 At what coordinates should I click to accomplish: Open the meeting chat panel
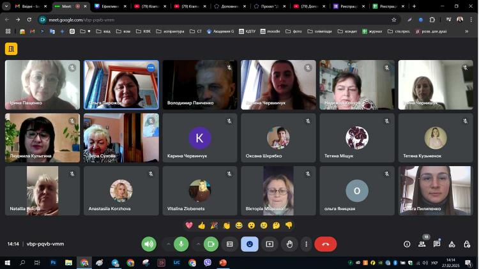point(437,244)
